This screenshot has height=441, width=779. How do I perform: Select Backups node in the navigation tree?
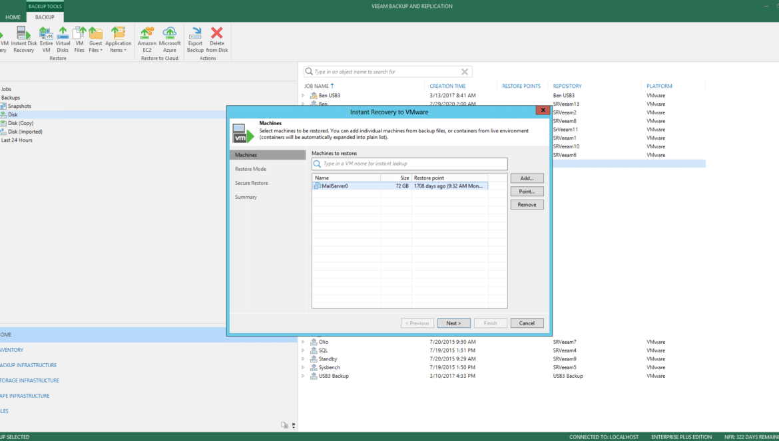11,98
